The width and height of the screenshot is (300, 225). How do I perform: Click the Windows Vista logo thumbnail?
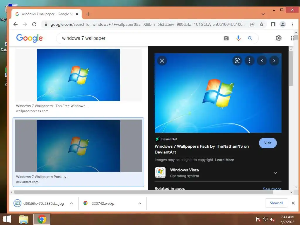pyautogui.click(x=160, y=173)
